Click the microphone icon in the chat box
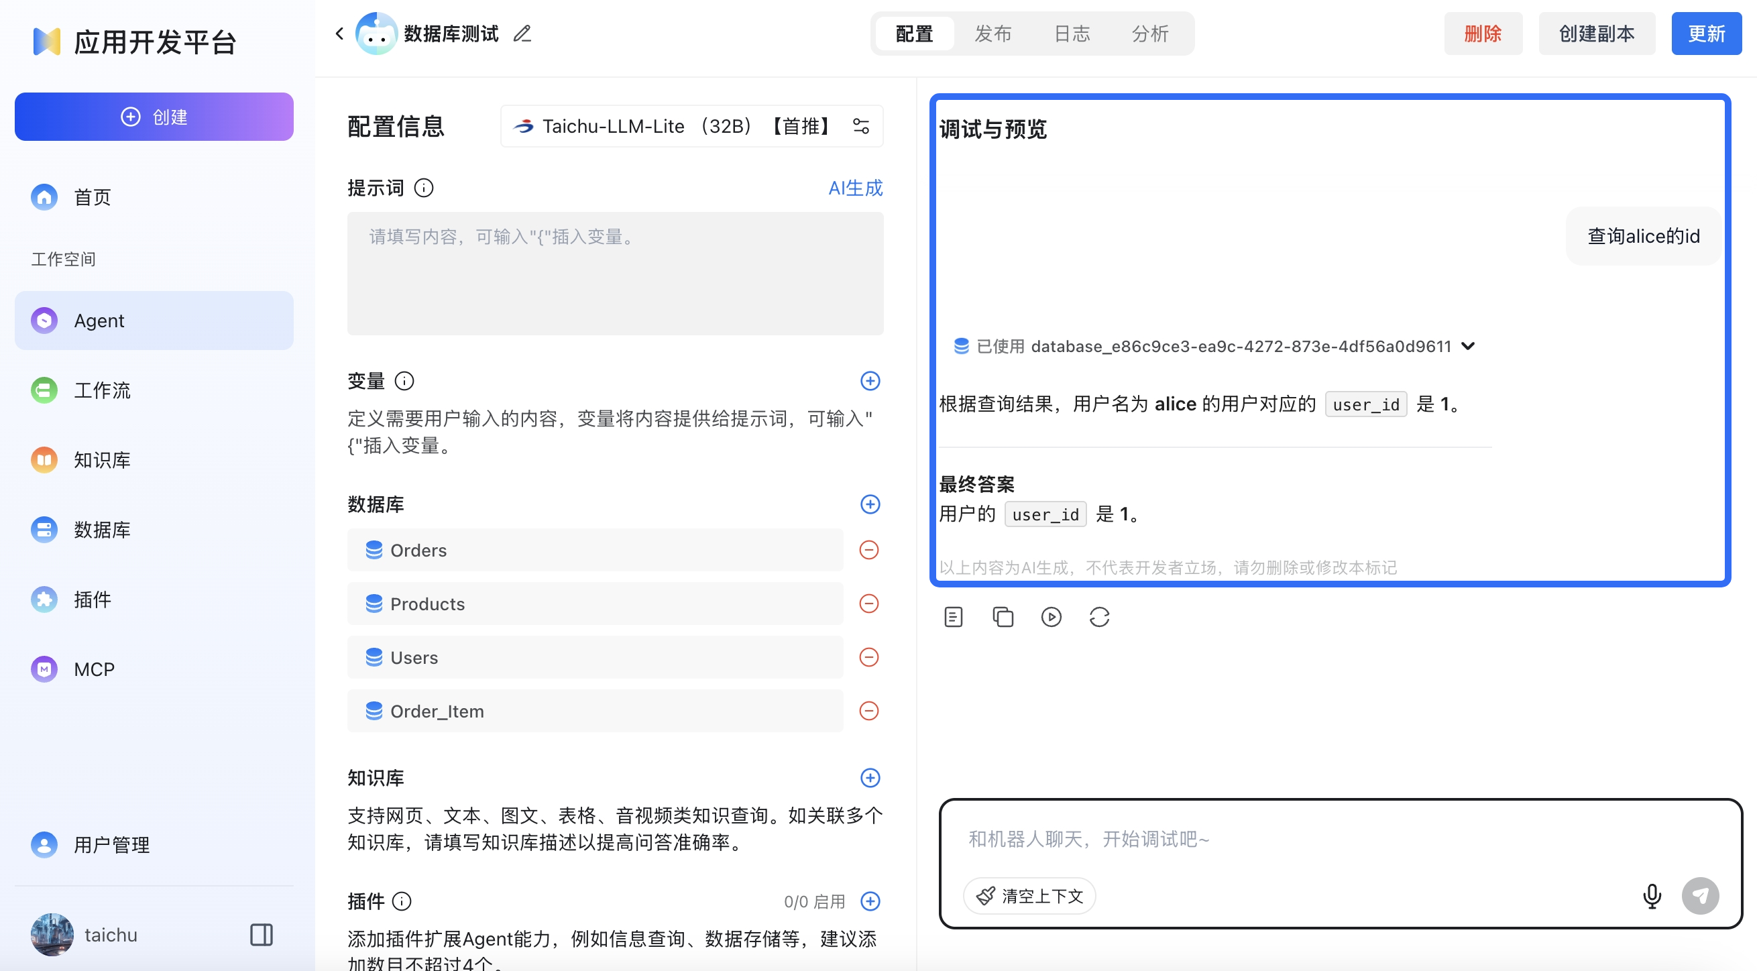This screenshot has width=1757, height=971. tap(1652, 895)
